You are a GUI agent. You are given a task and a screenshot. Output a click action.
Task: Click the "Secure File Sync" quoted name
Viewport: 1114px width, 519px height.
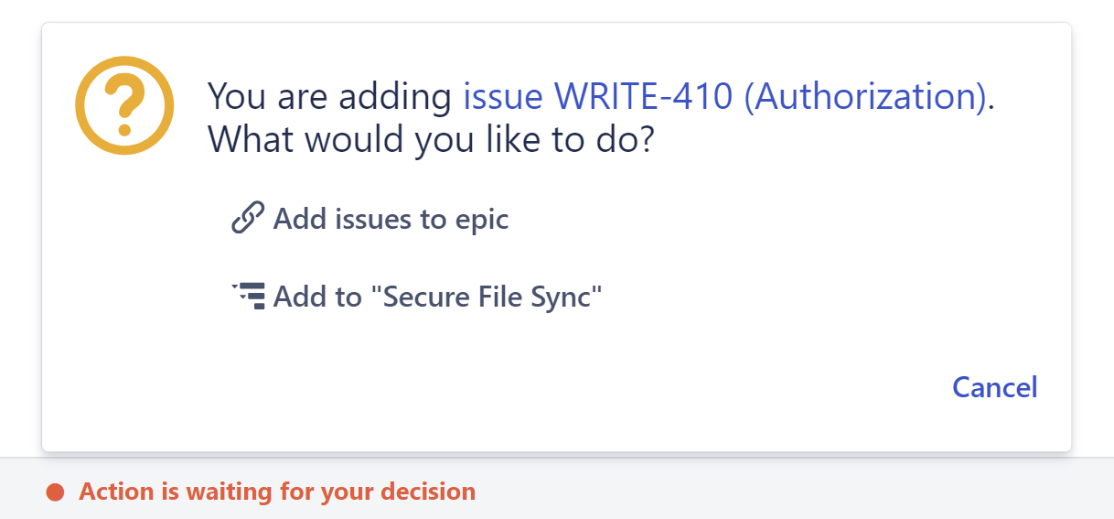click(x=493, y=297)
